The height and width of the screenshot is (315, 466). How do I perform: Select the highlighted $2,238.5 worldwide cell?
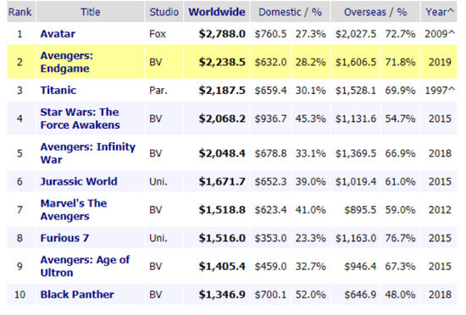pos(217,62)
